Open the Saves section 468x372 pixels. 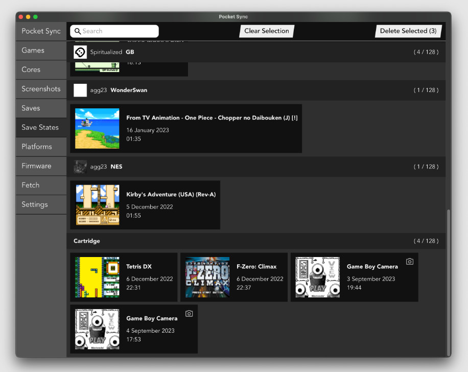click(41, 108)
